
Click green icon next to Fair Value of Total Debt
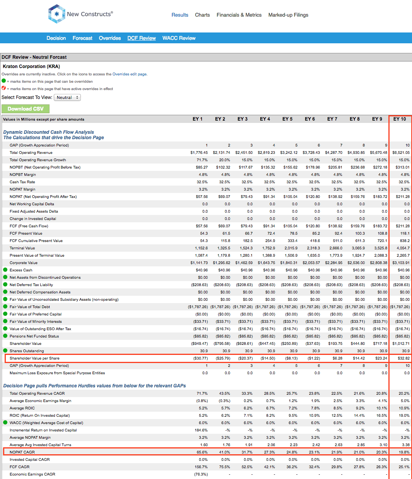[5, 307]
